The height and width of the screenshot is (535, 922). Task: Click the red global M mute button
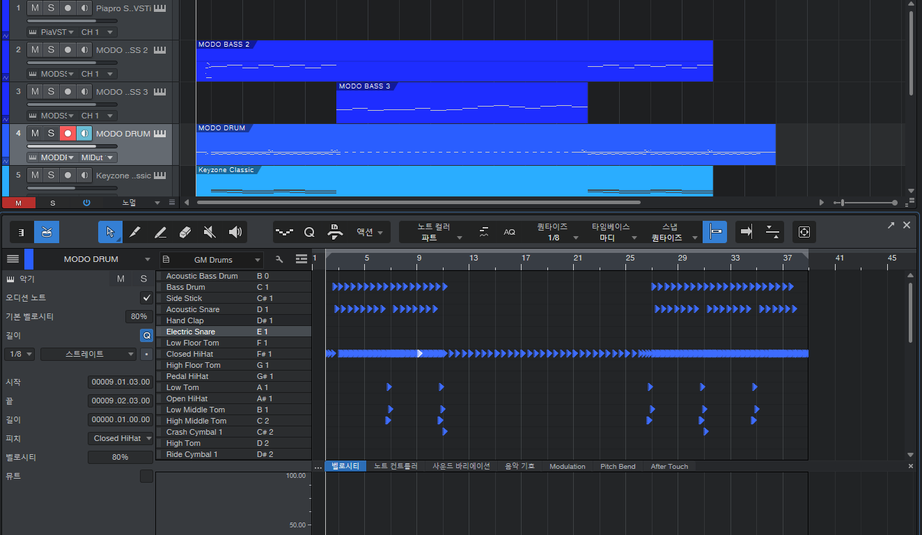coord(18,203)
